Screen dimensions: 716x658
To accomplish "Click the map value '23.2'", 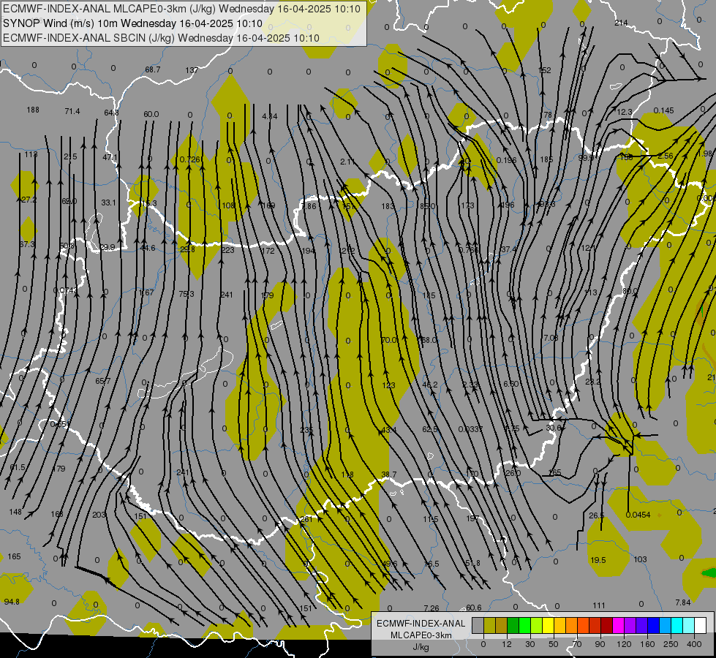I will pyautogui.click(x=592, y=382).
